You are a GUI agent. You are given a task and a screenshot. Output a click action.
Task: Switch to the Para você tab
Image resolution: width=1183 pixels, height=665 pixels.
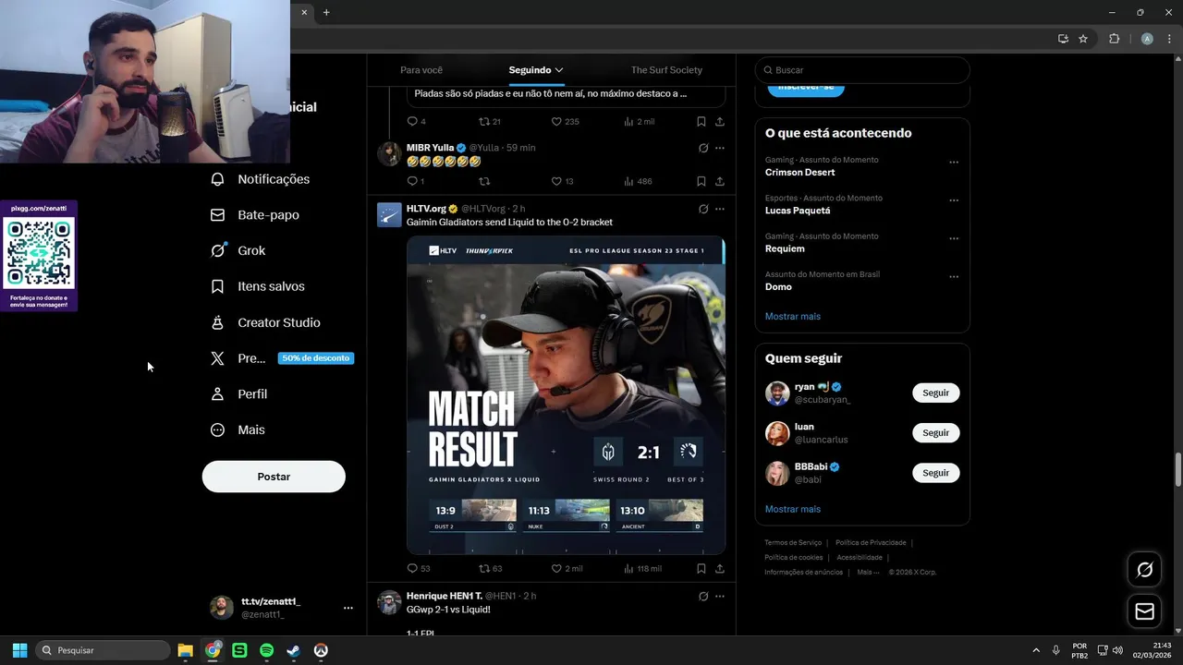pyautogui.click(x=421, y=70)
